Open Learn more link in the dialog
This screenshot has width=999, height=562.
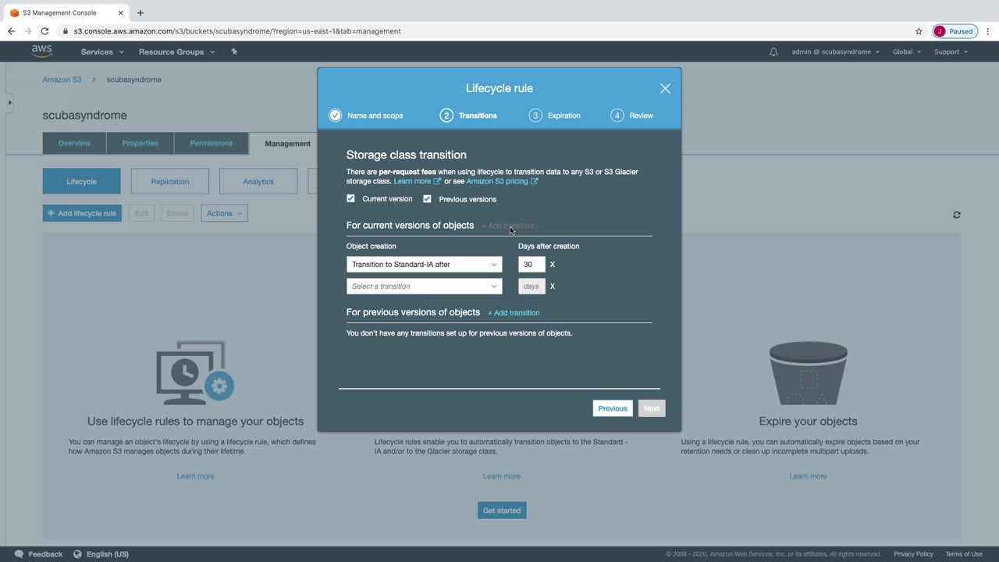[417, 181]
